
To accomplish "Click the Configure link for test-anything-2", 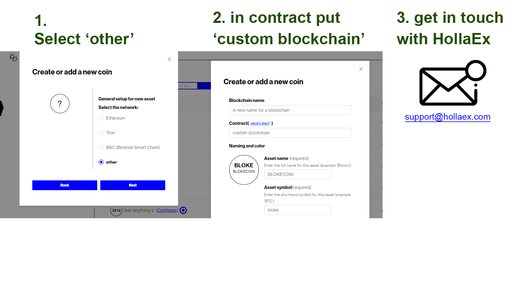I will 167,210.
